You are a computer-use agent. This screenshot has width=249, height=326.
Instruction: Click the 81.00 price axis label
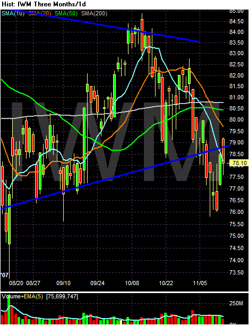point(237,97)
